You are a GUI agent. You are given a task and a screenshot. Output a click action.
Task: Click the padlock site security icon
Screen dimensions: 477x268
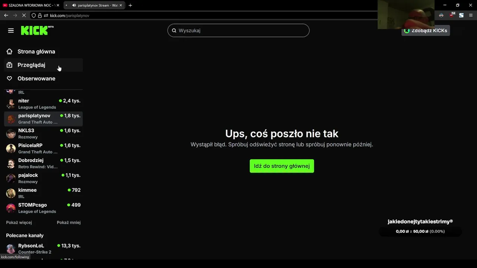pyautogui.click(x=40, y=15)
